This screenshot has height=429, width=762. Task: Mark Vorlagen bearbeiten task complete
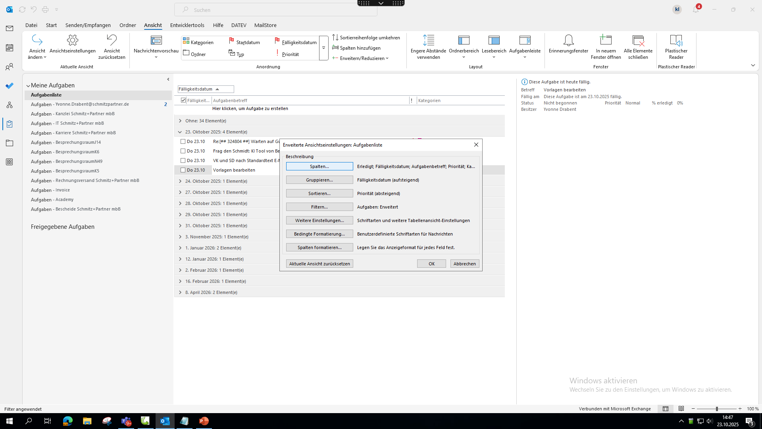point(183,170)
